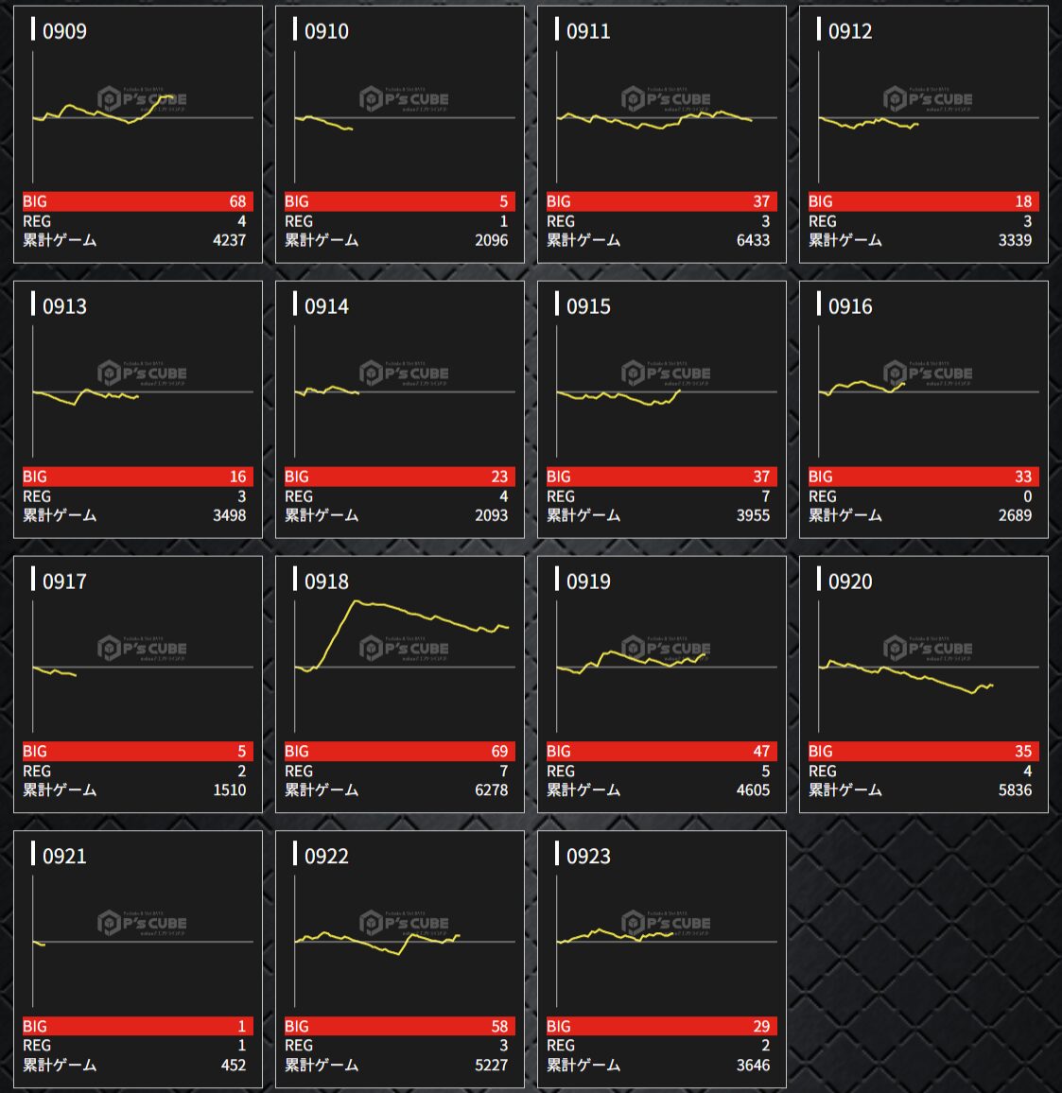Select machine number 0910 title

326,31
